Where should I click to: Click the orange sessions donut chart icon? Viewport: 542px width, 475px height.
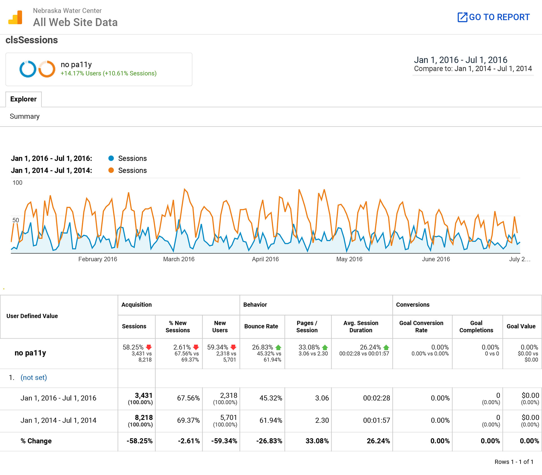47,69
